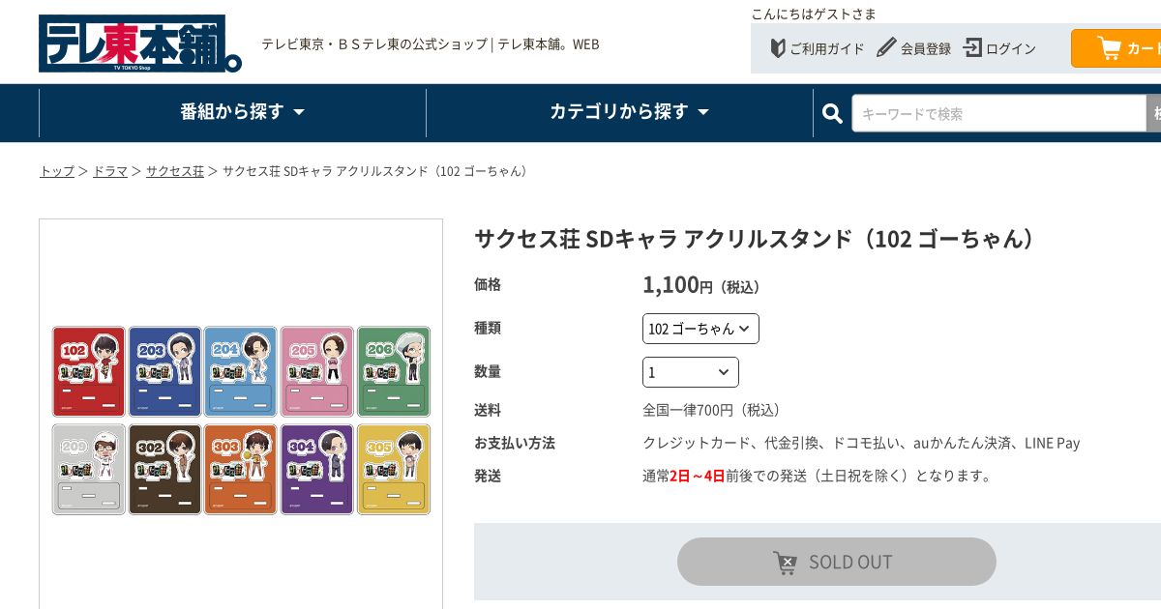Open the ご利用ガイド beginner-mark icon

pos(778,48)
